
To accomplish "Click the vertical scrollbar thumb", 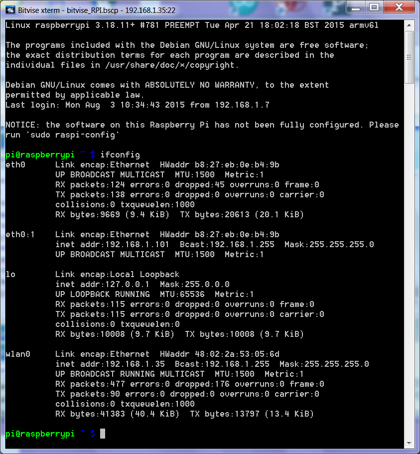I will click(x=409, y=56).
